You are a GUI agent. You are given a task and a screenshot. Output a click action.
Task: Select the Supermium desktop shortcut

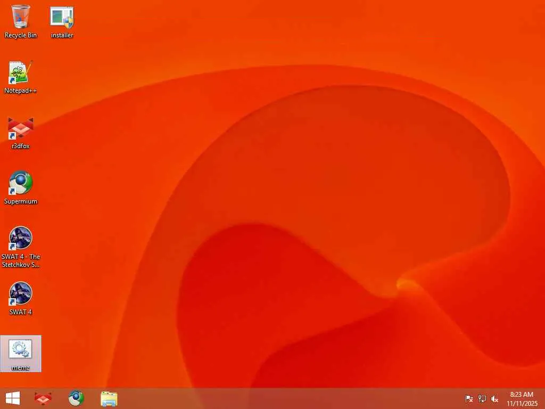click(21, 188)
